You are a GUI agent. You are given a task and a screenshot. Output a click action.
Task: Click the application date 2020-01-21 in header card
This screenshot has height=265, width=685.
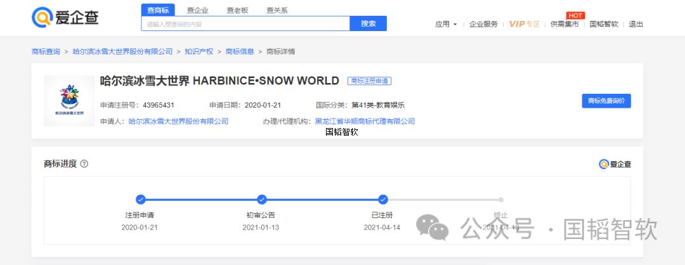click(263, 105)
